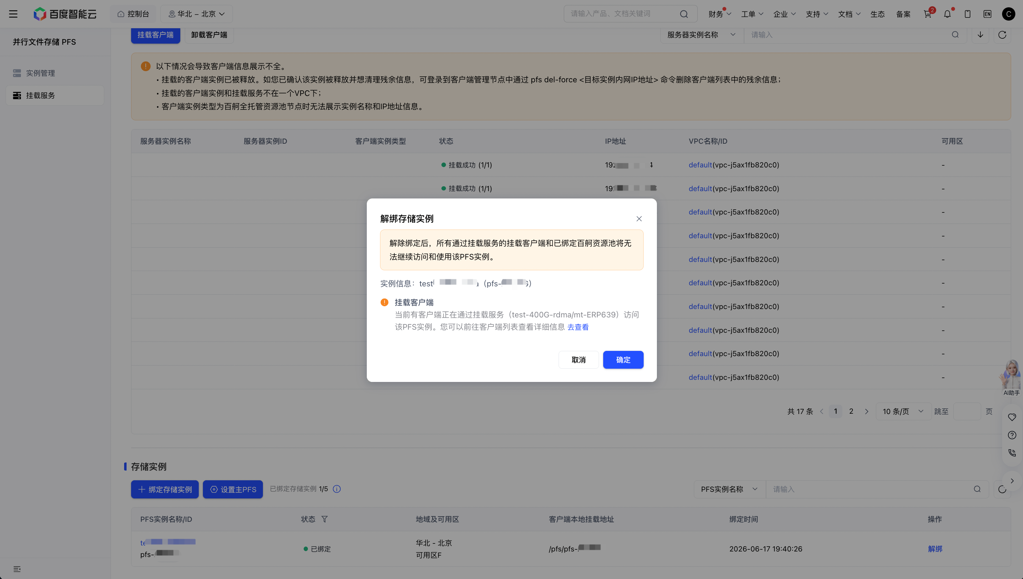Confirm unbinding with 确定 button
This screenshot has width=1023, height=579.
[623, 360]
